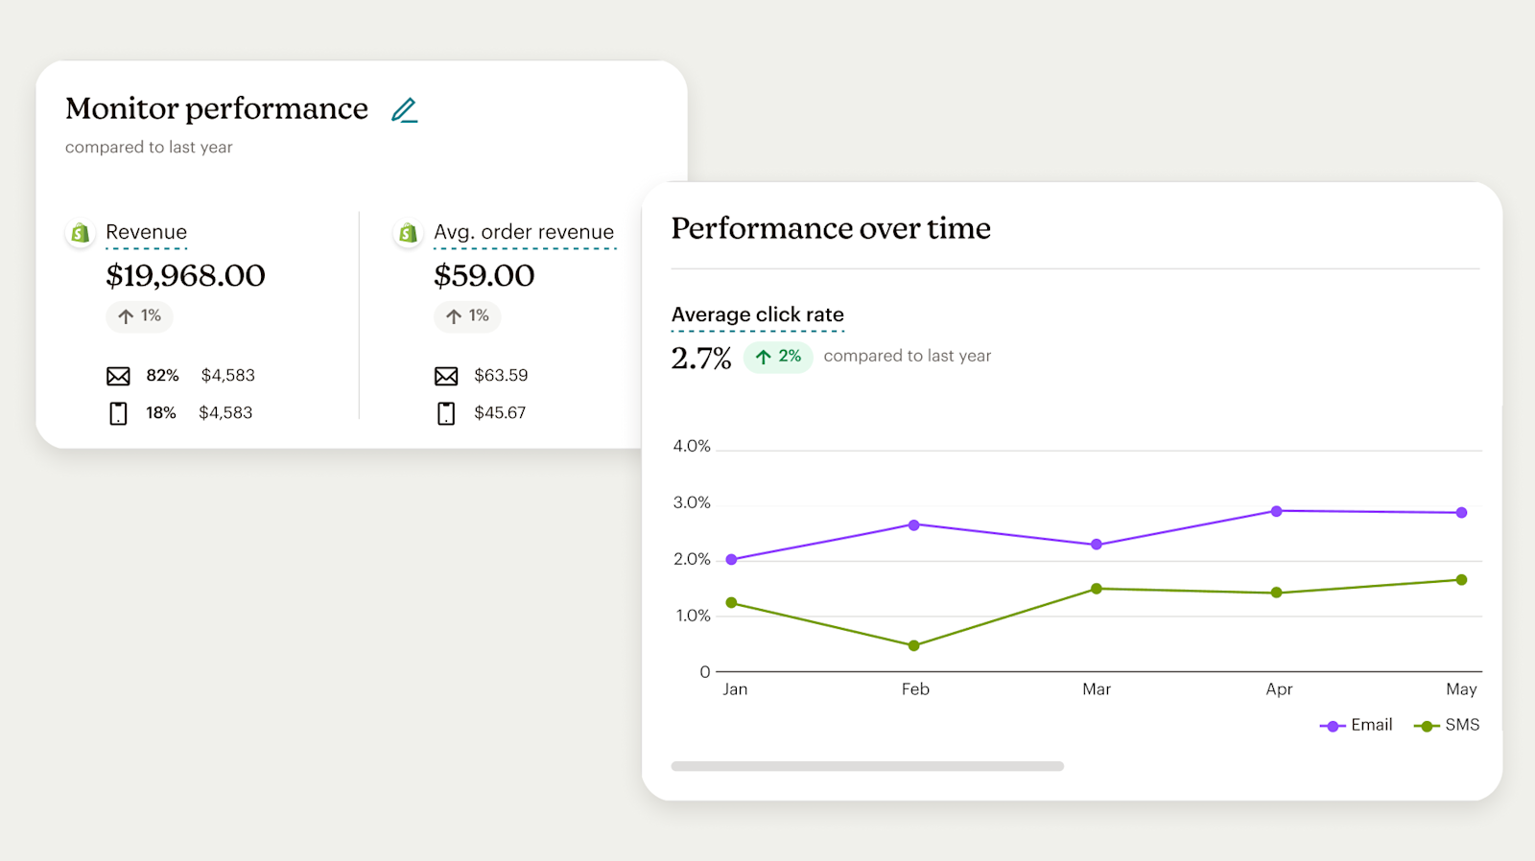Click the 1% change badge under $59.00
Viewport: 1535px width, 861px height.
coord(467,316)
